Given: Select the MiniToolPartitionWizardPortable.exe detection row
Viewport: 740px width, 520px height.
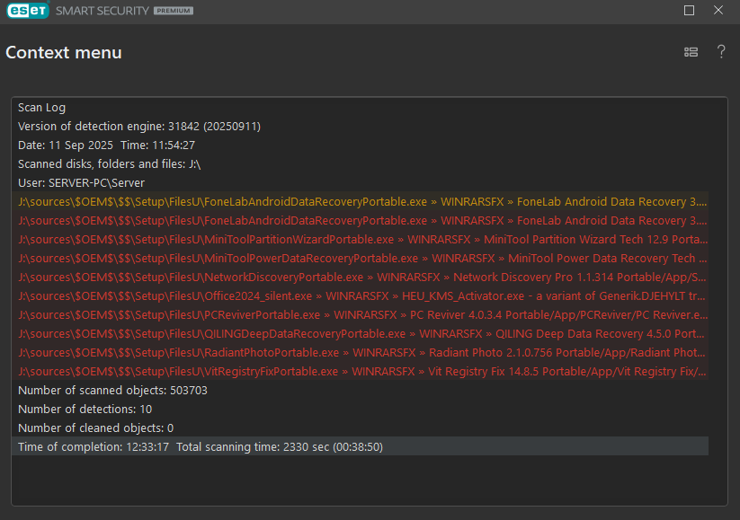Looking at the screenshot, I should pos(360,240).
